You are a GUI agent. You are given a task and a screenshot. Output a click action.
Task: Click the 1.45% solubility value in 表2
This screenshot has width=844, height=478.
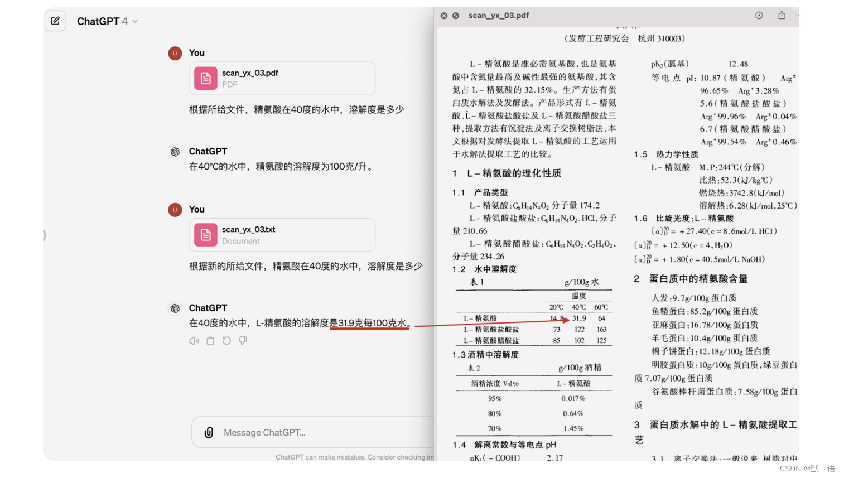573,429
